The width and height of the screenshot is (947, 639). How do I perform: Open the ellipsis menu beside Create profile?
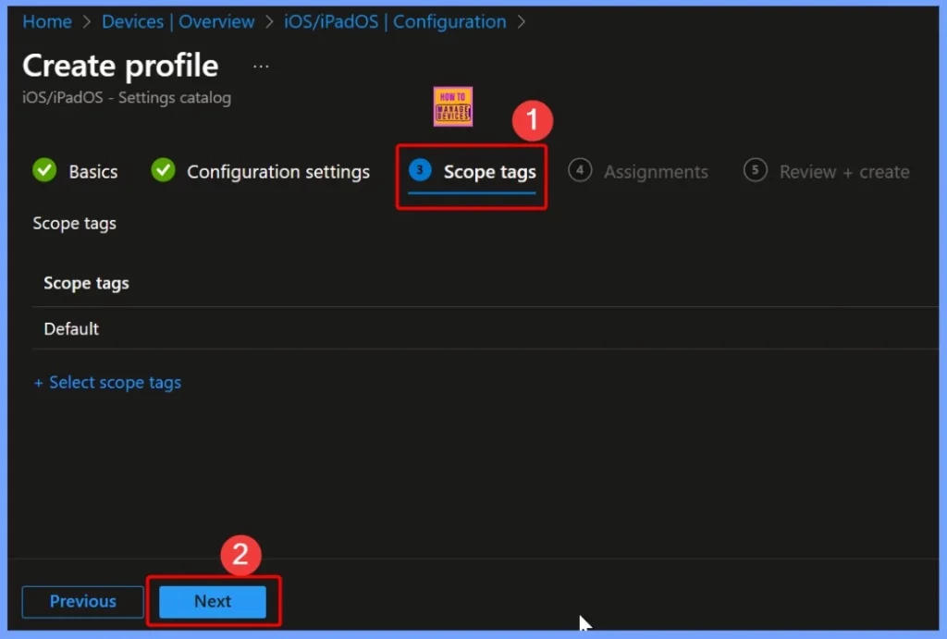[260, 65]
